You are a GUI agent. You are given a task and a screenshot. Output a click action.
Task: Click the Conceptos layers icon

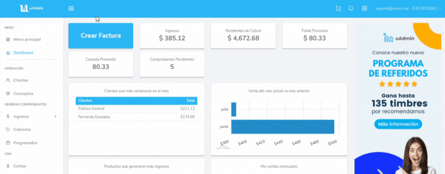click(x=8, y=93)
